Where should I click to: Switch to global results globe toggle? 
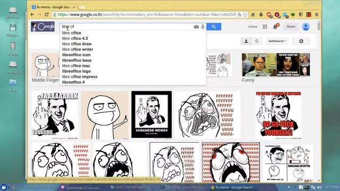(257, 41)
